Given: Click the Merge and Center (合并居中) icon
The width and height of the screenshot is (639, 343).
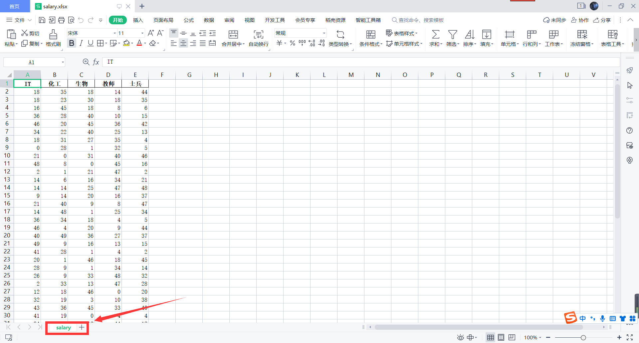Looking at the screenshot, I should coord(233,34).
